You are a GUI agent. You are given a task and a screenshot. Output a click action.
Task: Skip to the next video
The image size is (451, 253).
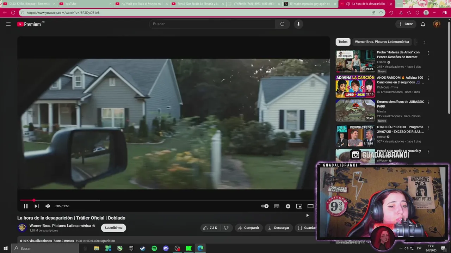click(36, 206)
